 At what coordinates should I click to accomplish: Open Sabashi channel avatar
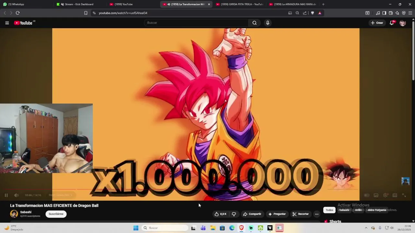coord(14,214)
